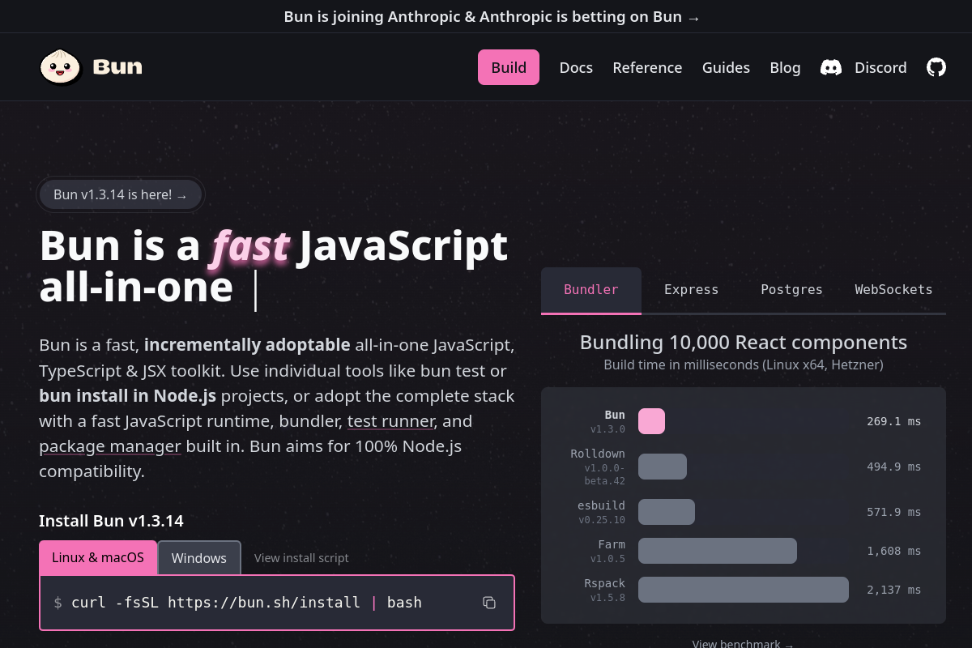Click the "Build time in milliseconds" subtitle

point(744,364)
